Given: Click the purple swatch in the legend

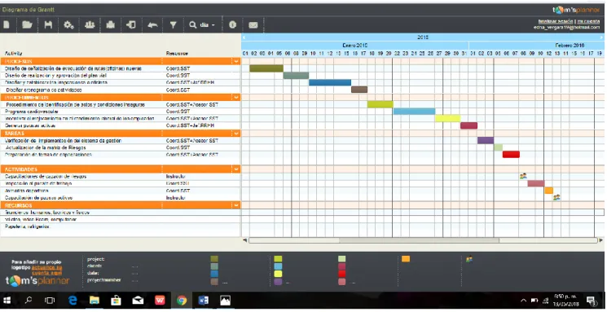Looking at the screenshot, I should coord(278,281).
